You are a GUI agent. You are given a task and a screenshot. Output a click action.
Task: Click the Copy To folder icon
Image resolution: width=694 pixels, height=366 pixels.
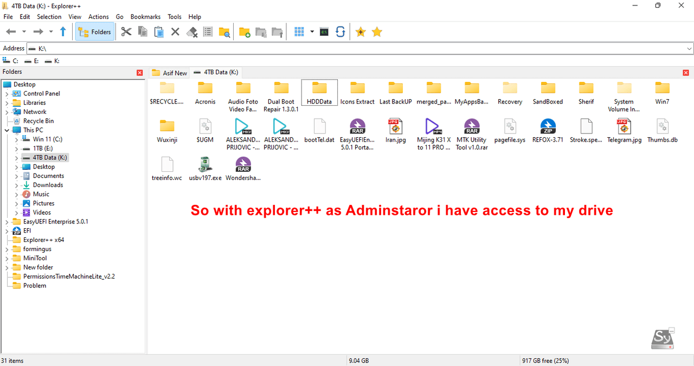click(261, 32)
